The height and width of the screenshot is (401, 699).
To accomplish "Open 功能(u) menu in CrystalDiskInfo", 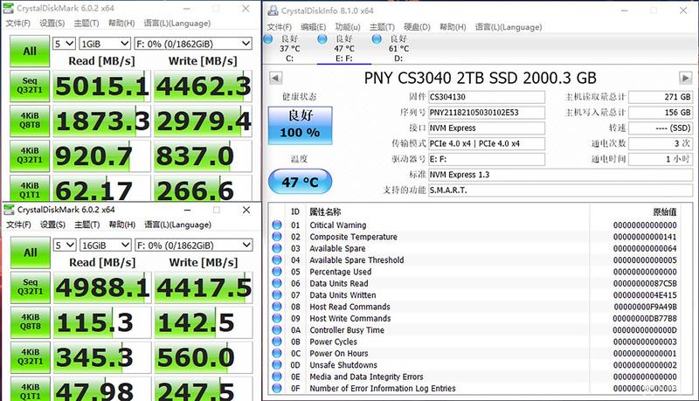I will (x=348, y=27).
